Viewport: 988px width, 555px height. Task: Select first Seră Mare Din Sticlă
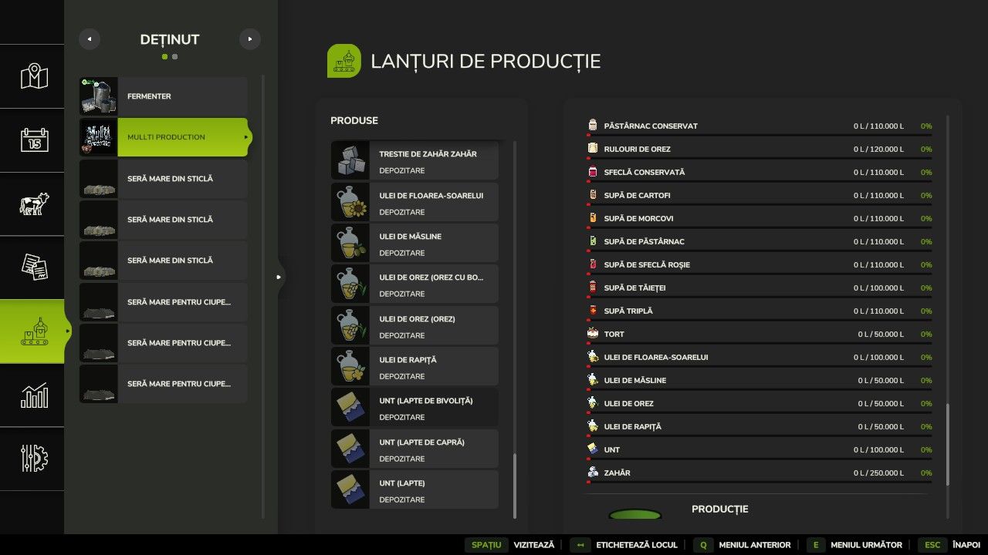pyautogui.click(x=164, y=179)
